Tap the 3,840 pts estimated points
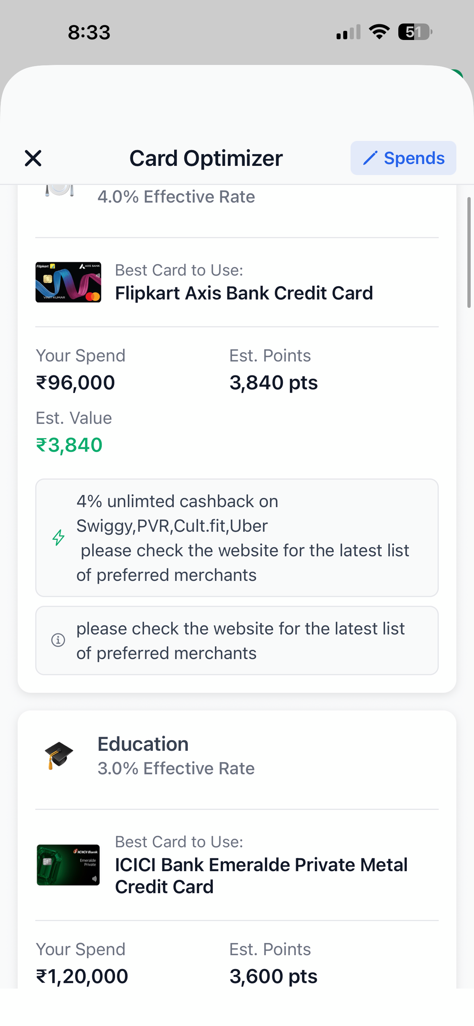 coord(274,382)
